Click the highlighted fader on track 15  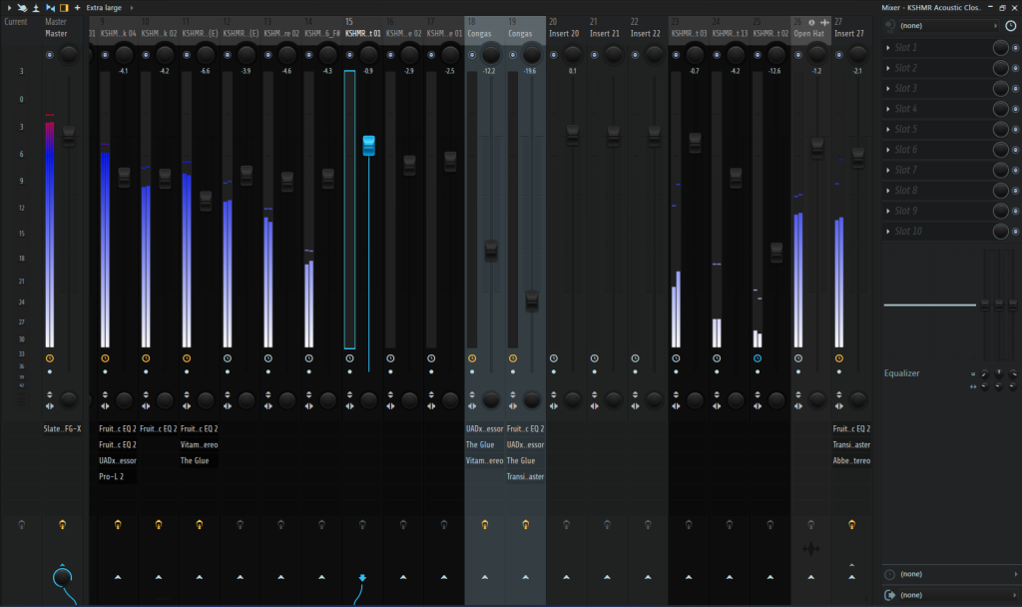pos(368,146)
